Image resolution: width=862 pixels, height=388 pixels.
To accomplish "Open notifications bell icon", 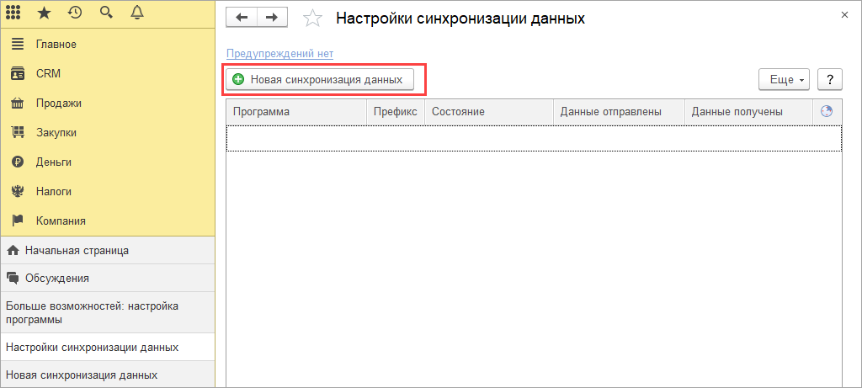I will (x=137, y=13).
